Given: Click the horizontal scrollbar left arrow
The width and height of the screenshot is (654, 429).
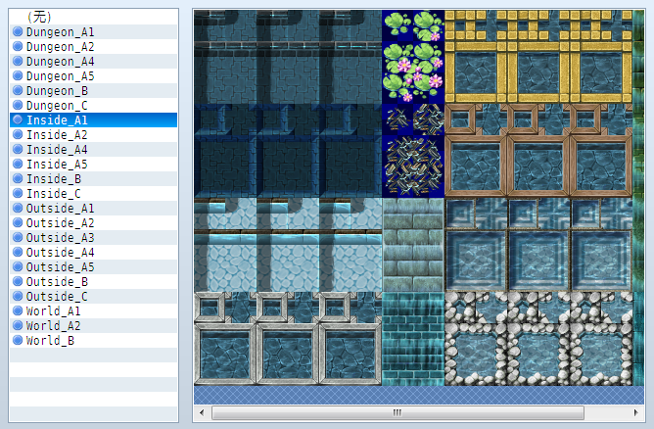Looking at the screenshot, I should (x=202, y=412).
